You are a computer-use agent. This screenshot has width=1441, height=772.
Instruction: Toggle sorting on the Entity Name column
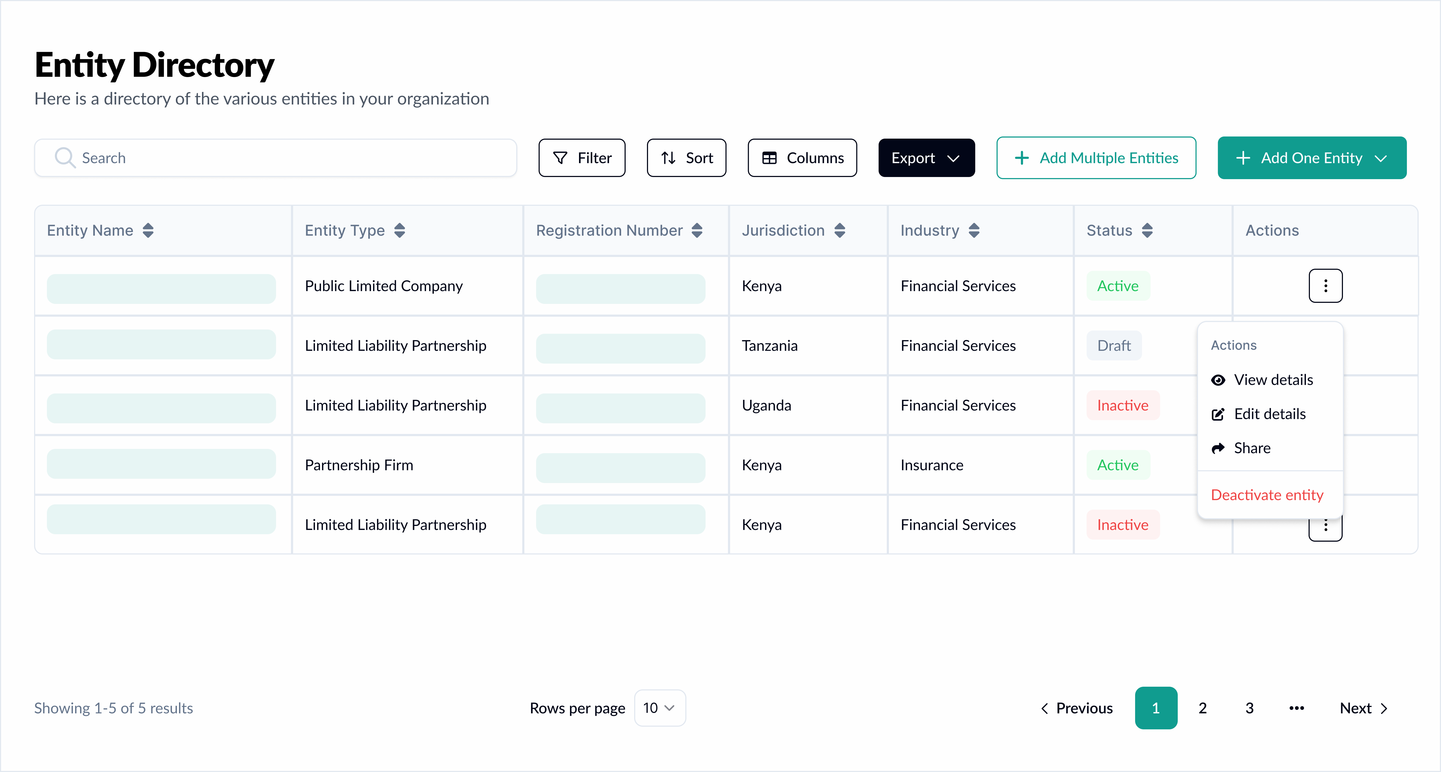149,230
